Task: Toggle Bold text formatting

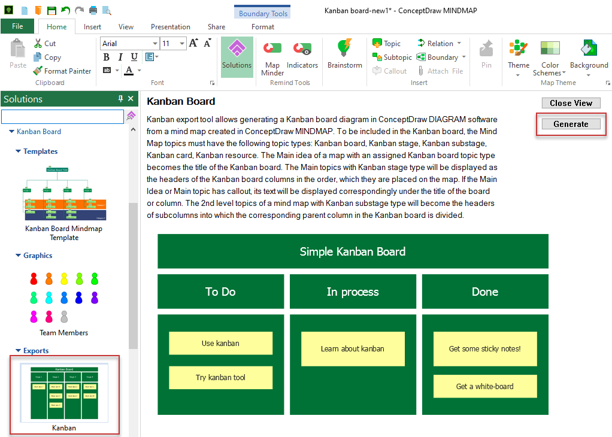Action: (107, 57)
